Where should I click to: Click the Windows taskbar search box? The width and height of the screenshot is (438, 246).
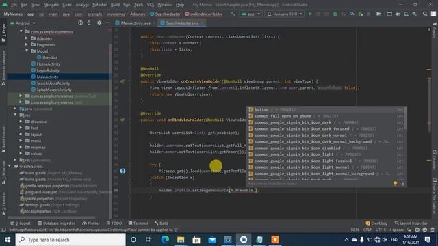(x=70, y=240)
